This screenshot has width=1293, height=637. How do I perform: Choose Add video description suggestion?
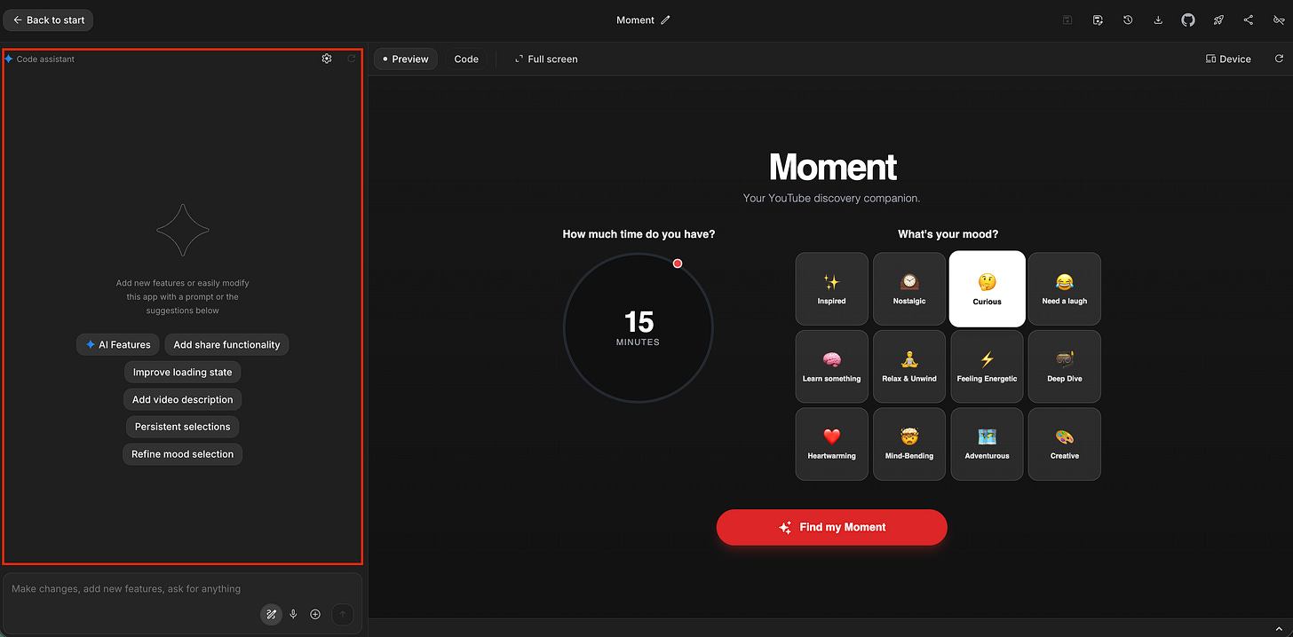pos(182,399)
